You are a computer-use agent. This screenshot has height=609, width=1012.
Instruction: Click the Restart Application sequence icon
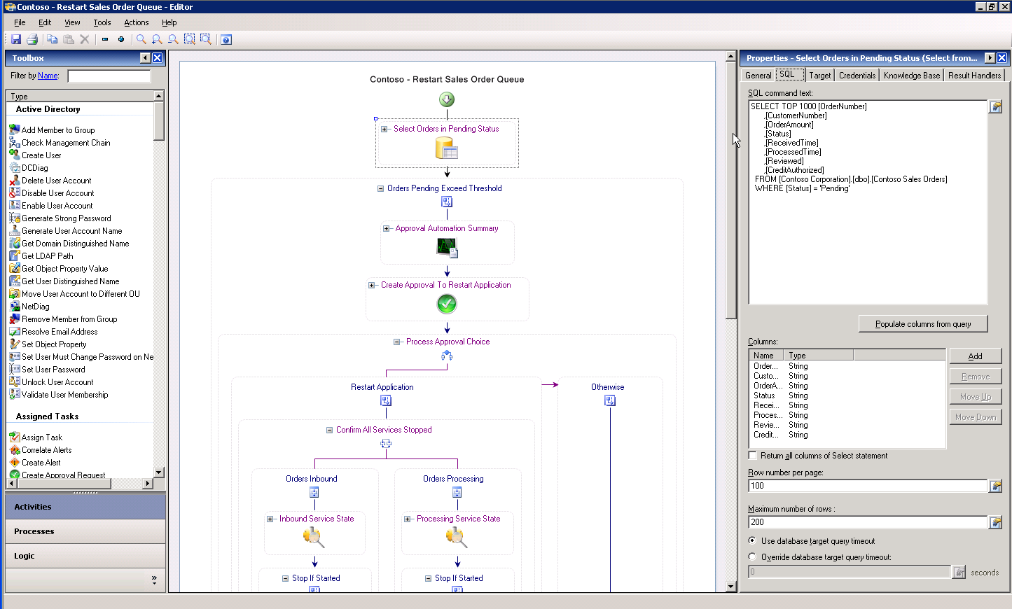(386, 400)
